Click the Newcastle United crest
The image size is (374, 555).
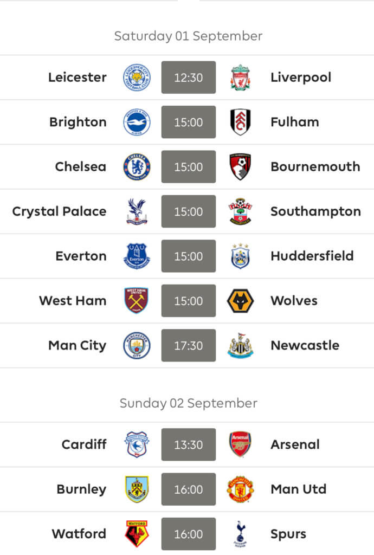pos(240,345)
